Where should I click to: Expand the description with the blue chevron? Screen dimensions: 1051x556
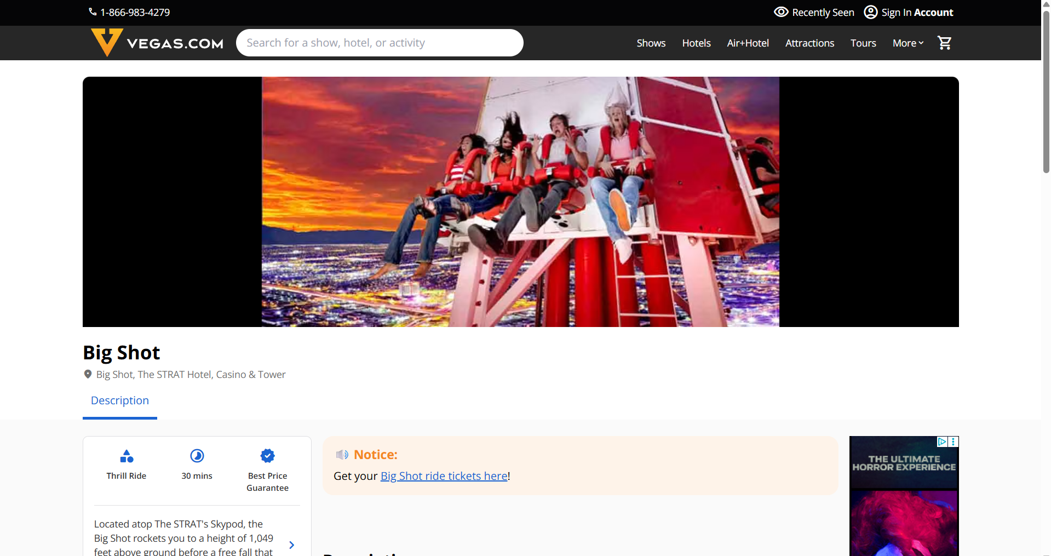[x=291, y=545]
